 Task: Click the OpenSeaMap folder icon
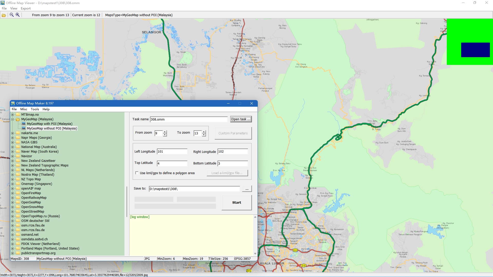point(18,202)
